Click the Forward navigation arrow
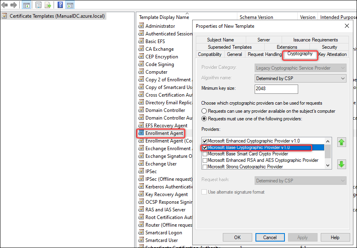The height and width of the screenshot is (248, 357). click(13, 5)
